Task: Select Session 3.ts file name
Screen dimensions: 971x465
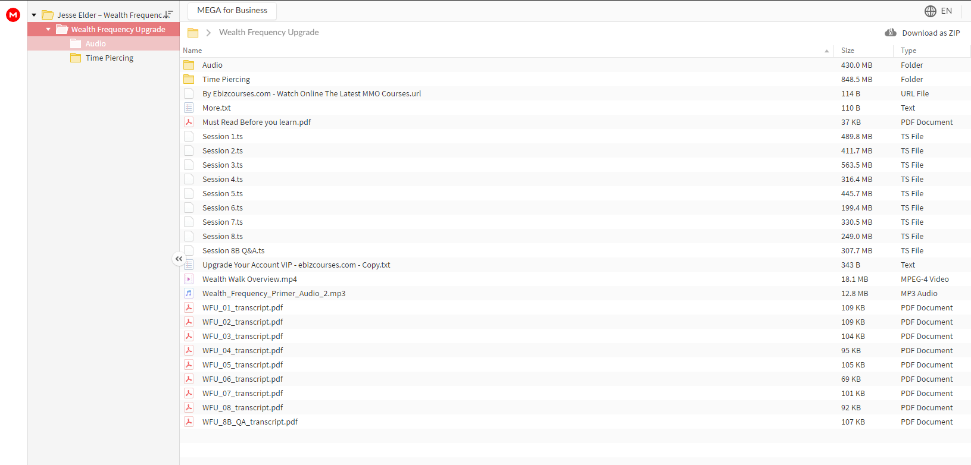Action: pyautogui.click(x=223, y=165)
